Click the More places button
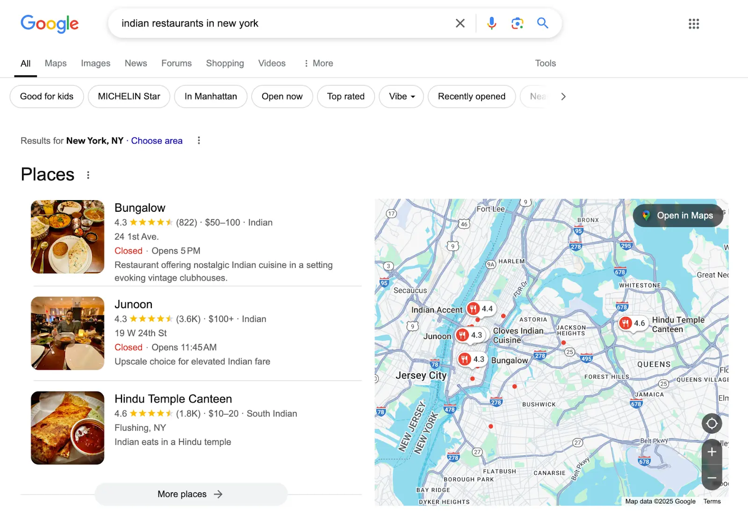The image size is (748, 517). pyautogui.click(x=190, y=494)
